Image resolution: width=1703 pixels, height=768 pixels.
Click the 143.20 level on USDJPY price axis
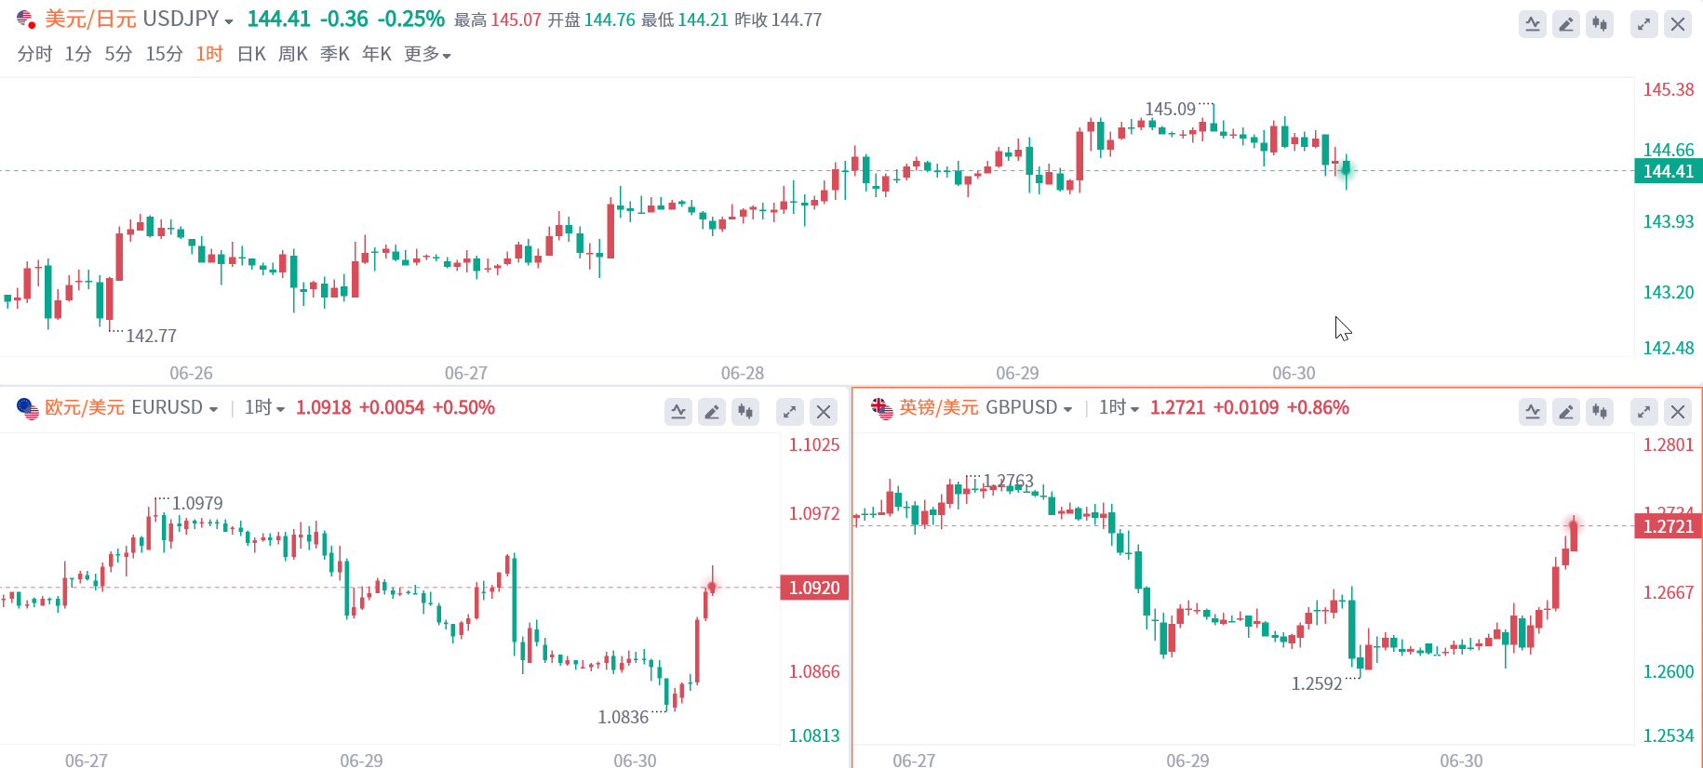(x=1669, y=293)
